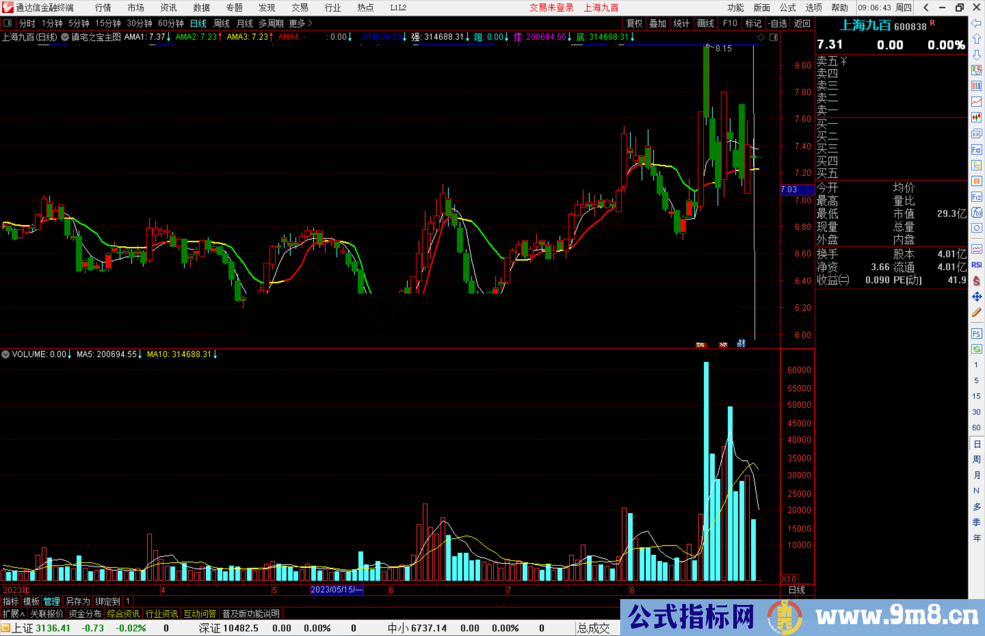Image resolution: width=985 pixels, height=636 pixels.
Task: Click the wavy multi-line indicator icon
Action: (976, 249)
